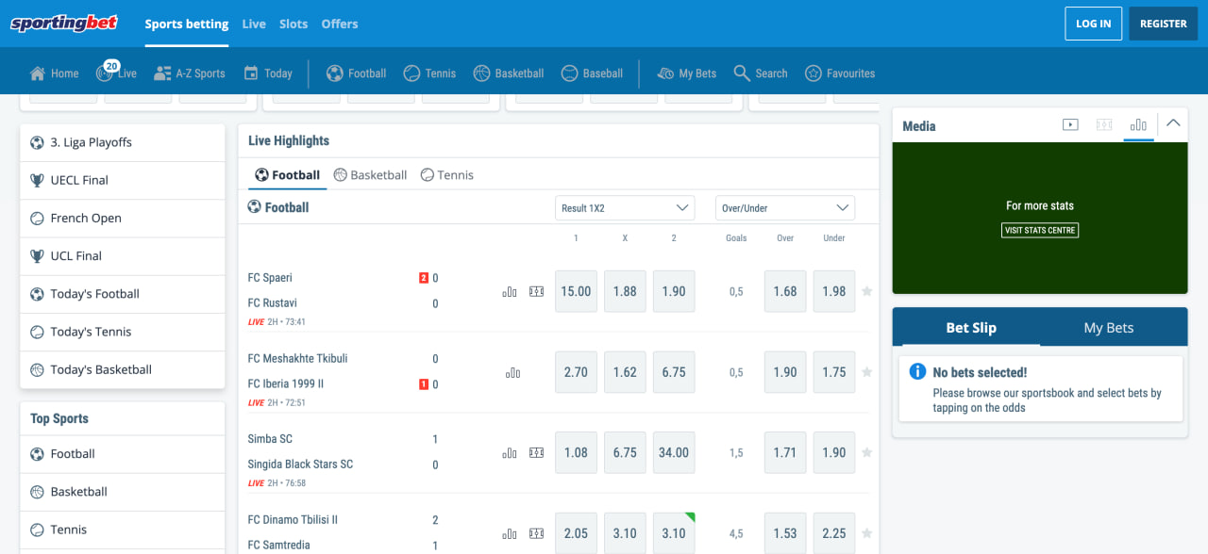
Task: Open the FC Rustavi team name
Action: click(x=273, y=303)
